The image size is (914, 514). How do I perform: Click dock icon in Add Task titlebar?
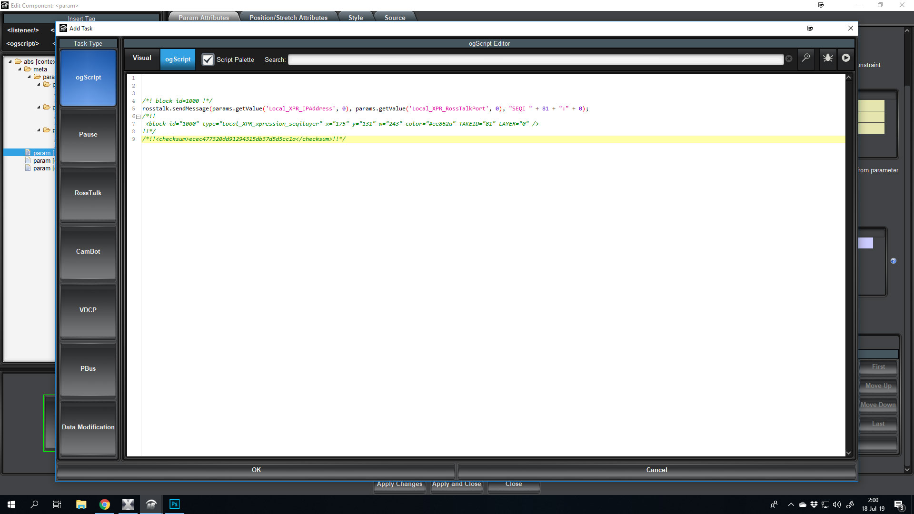click(x=810, y=28)
